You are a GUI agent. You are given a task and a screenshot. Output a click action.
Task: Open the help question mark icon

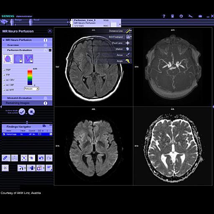[x=164, y=16]
